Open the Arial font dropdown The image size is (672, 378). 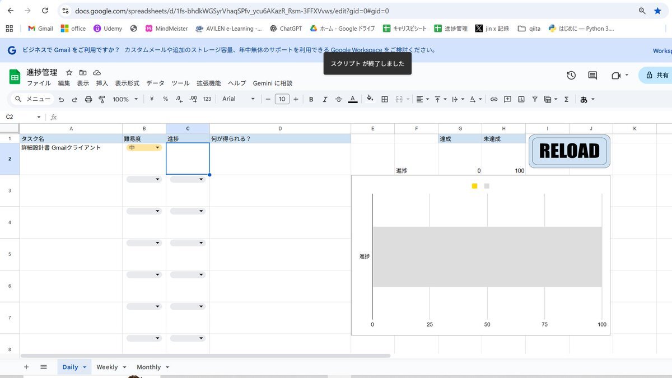tap(239, 99)
